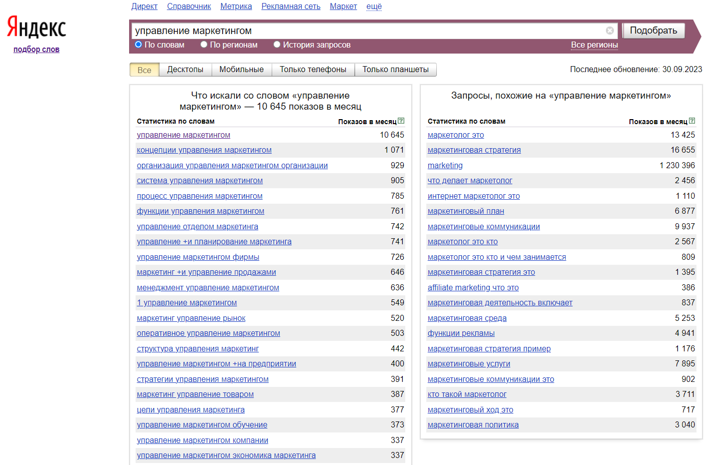Open 'управление маркетингом +на предприятии' query
This screenshot has height=465, width=717.
click(217, 364)
